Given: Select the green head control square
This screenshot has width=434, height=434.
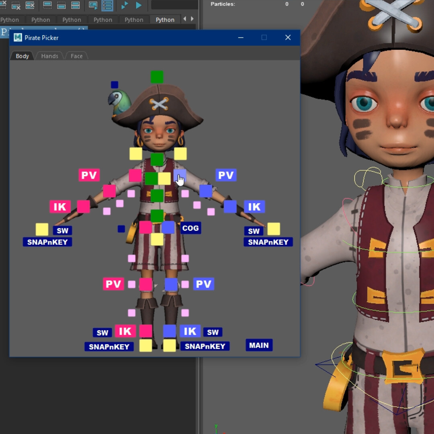Looking at the screenshot, I should (157, 77).
